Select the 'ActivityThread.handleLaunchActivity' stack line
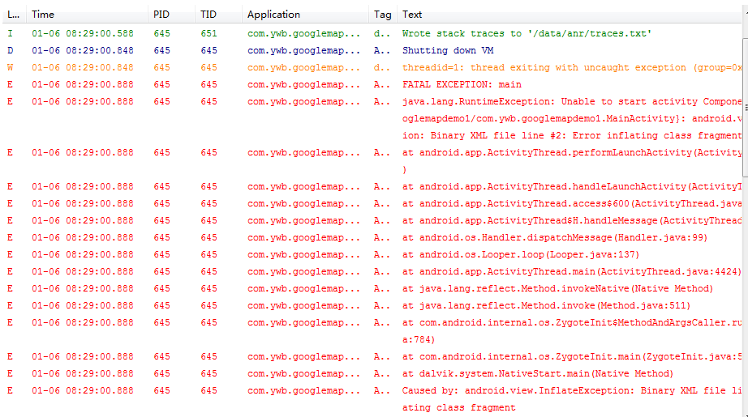 click(x=372, y=186)
